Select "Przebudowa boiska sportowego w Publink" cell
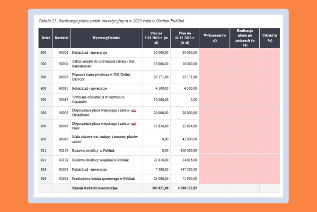Image resolution: width=317 pixels, height=212 pixels. pyautogui.click(x=101, y=179)
